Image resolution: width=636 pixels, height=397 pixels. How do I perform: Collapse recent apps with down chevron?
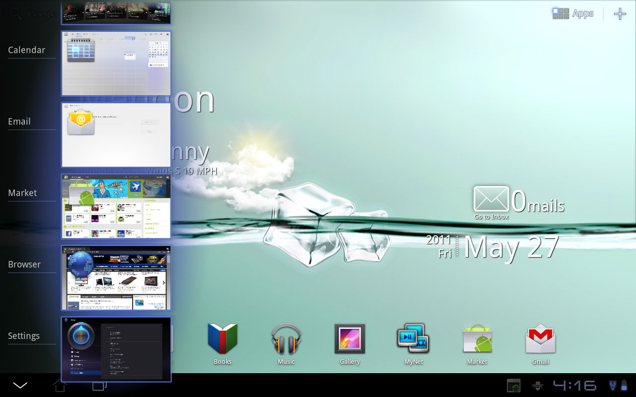20,386
